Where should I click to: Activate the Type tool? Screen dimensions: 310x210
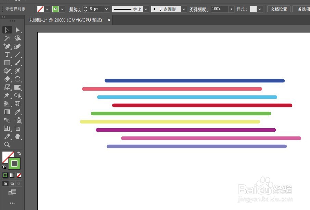click(x=7, y=54)
